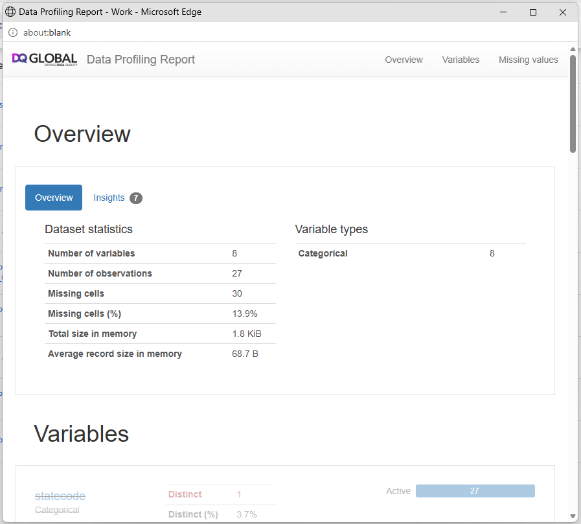Screen dimensions: 581x524
Task: Click the Active bar showing 27
Action: (475, 491)
